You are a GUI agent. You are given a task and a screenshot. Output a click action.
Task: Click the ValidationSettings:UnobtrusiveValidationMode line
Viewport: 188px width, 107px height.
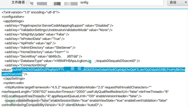point(59,30)
